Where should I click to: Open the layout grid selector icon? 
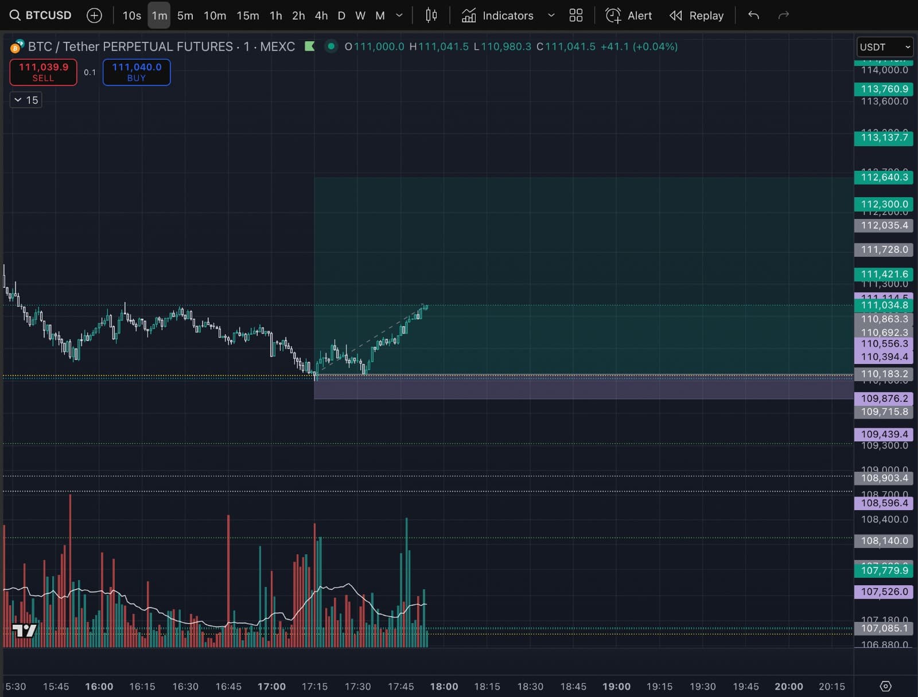(x=575, y=15)
